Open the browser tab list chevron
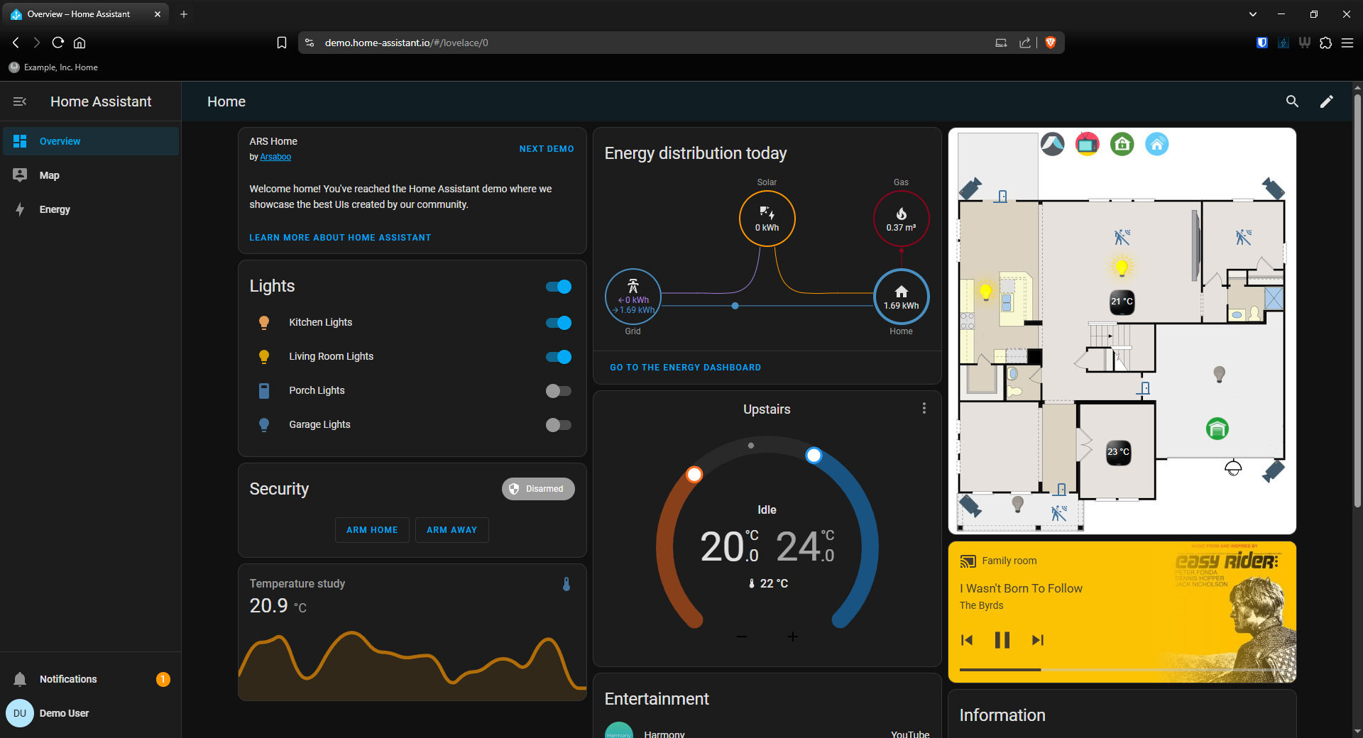 pos(1252,14)
